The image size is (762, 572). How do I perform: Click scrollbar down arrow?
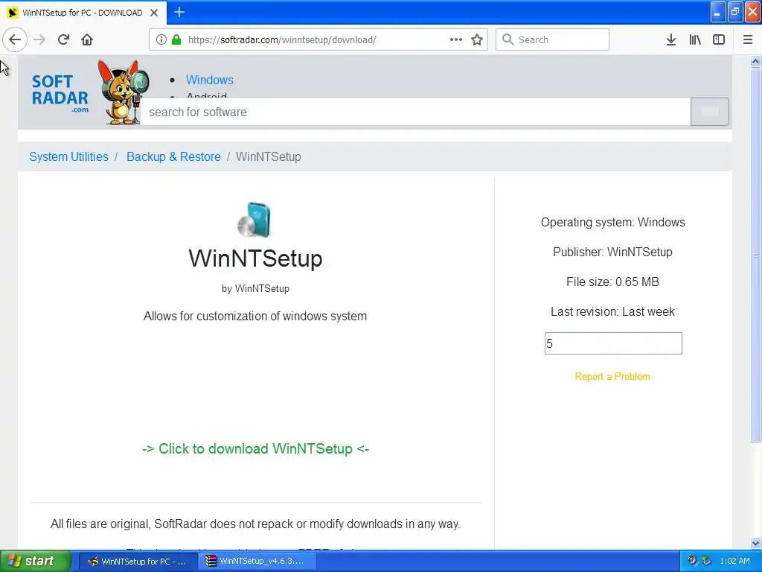pyautogui.click(x=755, y=543)
